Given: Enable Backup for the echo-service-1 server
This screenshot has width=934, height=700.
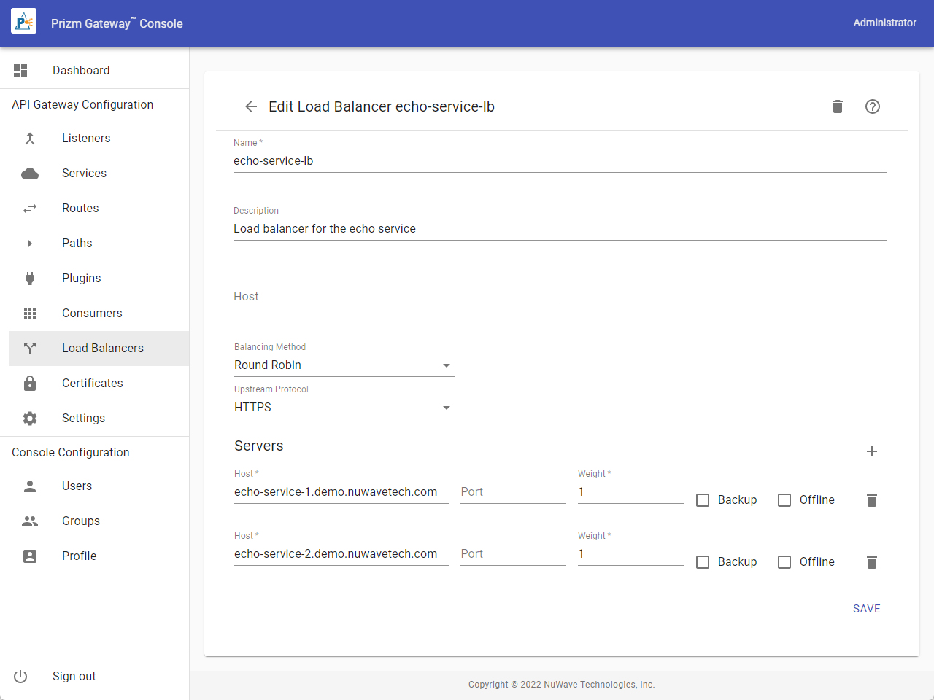Looking at the screenshot, I should click(x=703, y=500).
